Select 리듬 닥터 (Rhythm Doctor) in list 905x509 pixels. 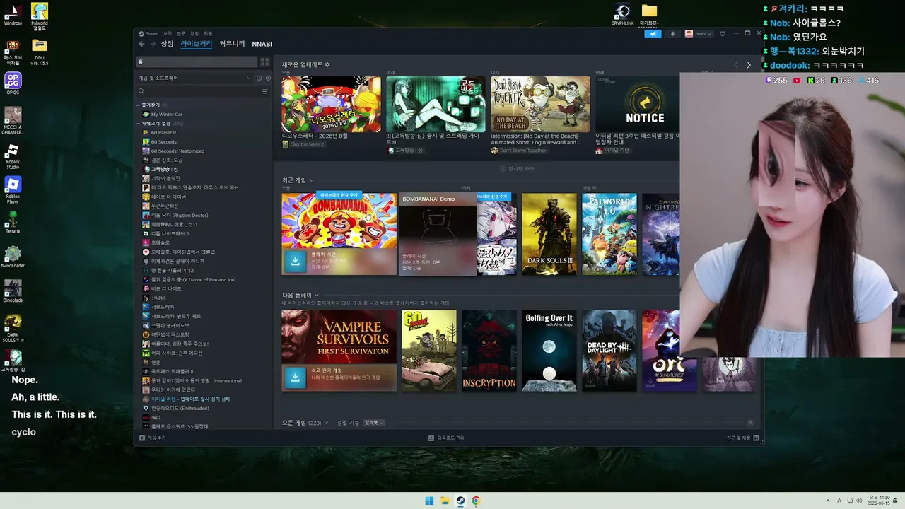point(180,215)
